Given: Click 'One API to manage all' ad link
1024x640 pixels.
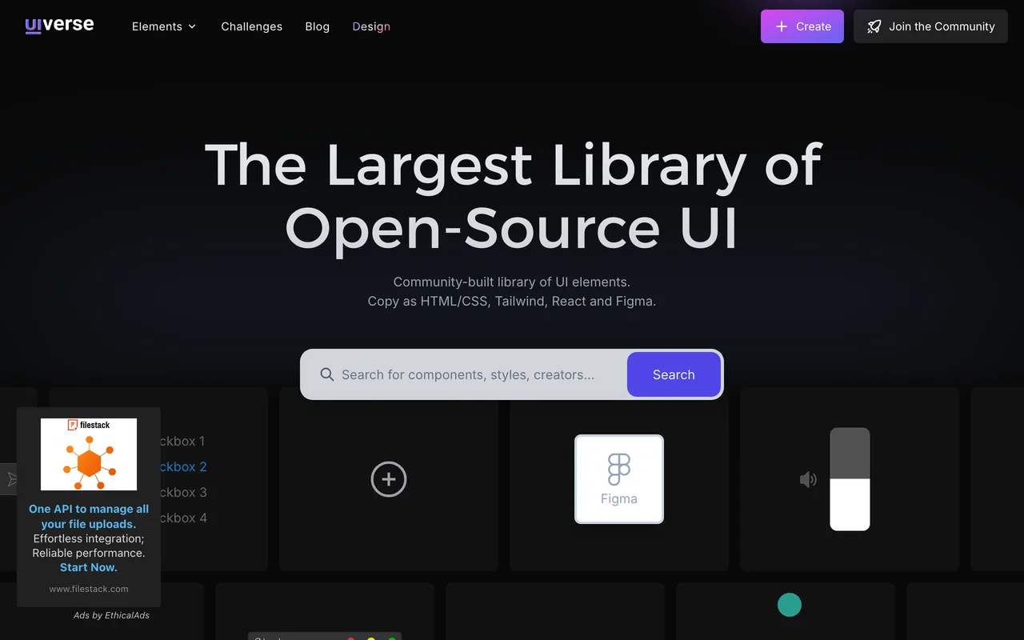Looking at the screenshot, I should 89,516.
